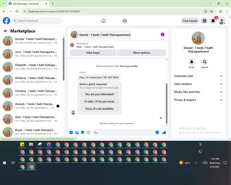Attach a file using the photo icon
231x185 pixels.
[77, 132]
